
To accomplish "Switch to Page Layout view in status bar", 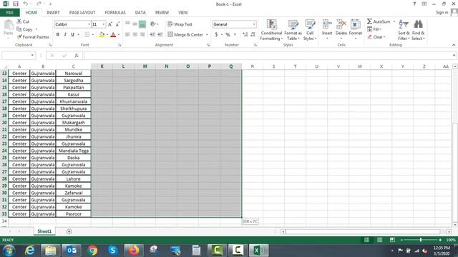I will (x=379, y=240).
